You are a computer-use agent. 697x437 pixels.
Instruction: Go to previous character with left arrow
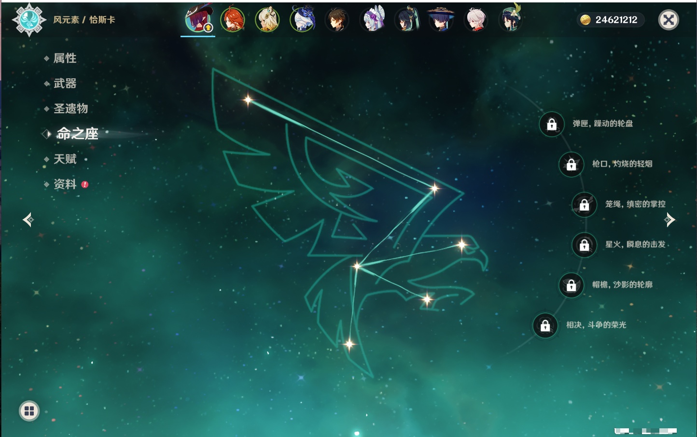click(28, 220)
